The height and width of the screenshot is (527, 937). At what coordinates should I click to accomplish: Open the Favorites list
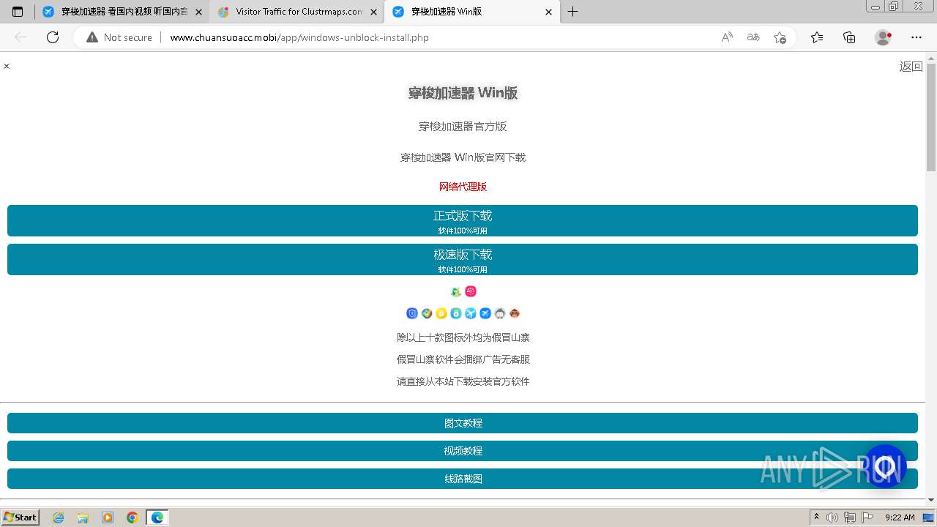click(817, 37)
